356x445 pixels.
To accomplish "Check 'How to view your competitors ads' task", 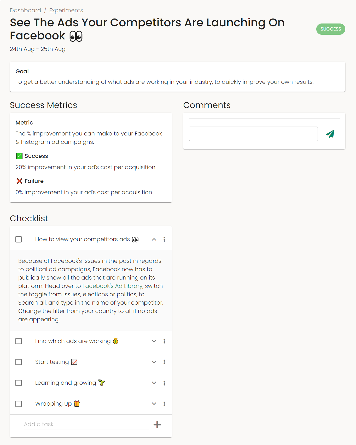I will [x=19, y=239].
